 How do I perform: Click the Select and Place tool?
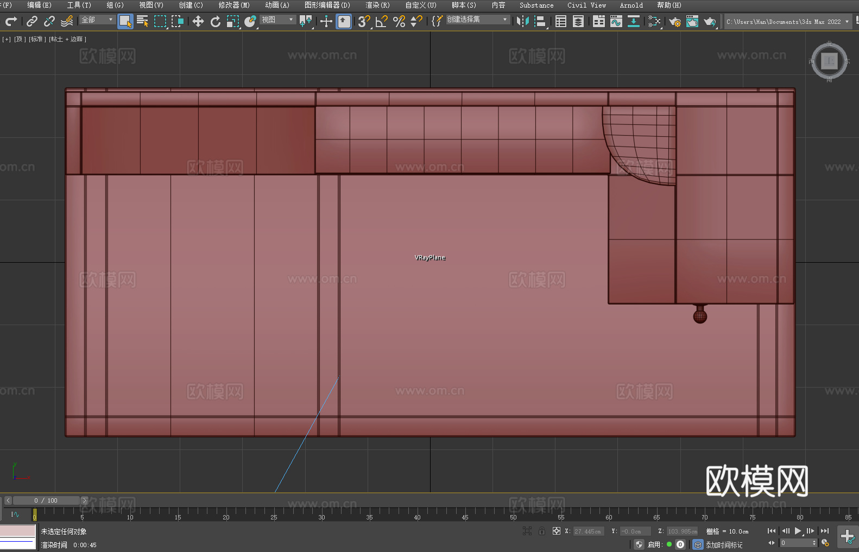pyautogui.click(x=250, y=21)
